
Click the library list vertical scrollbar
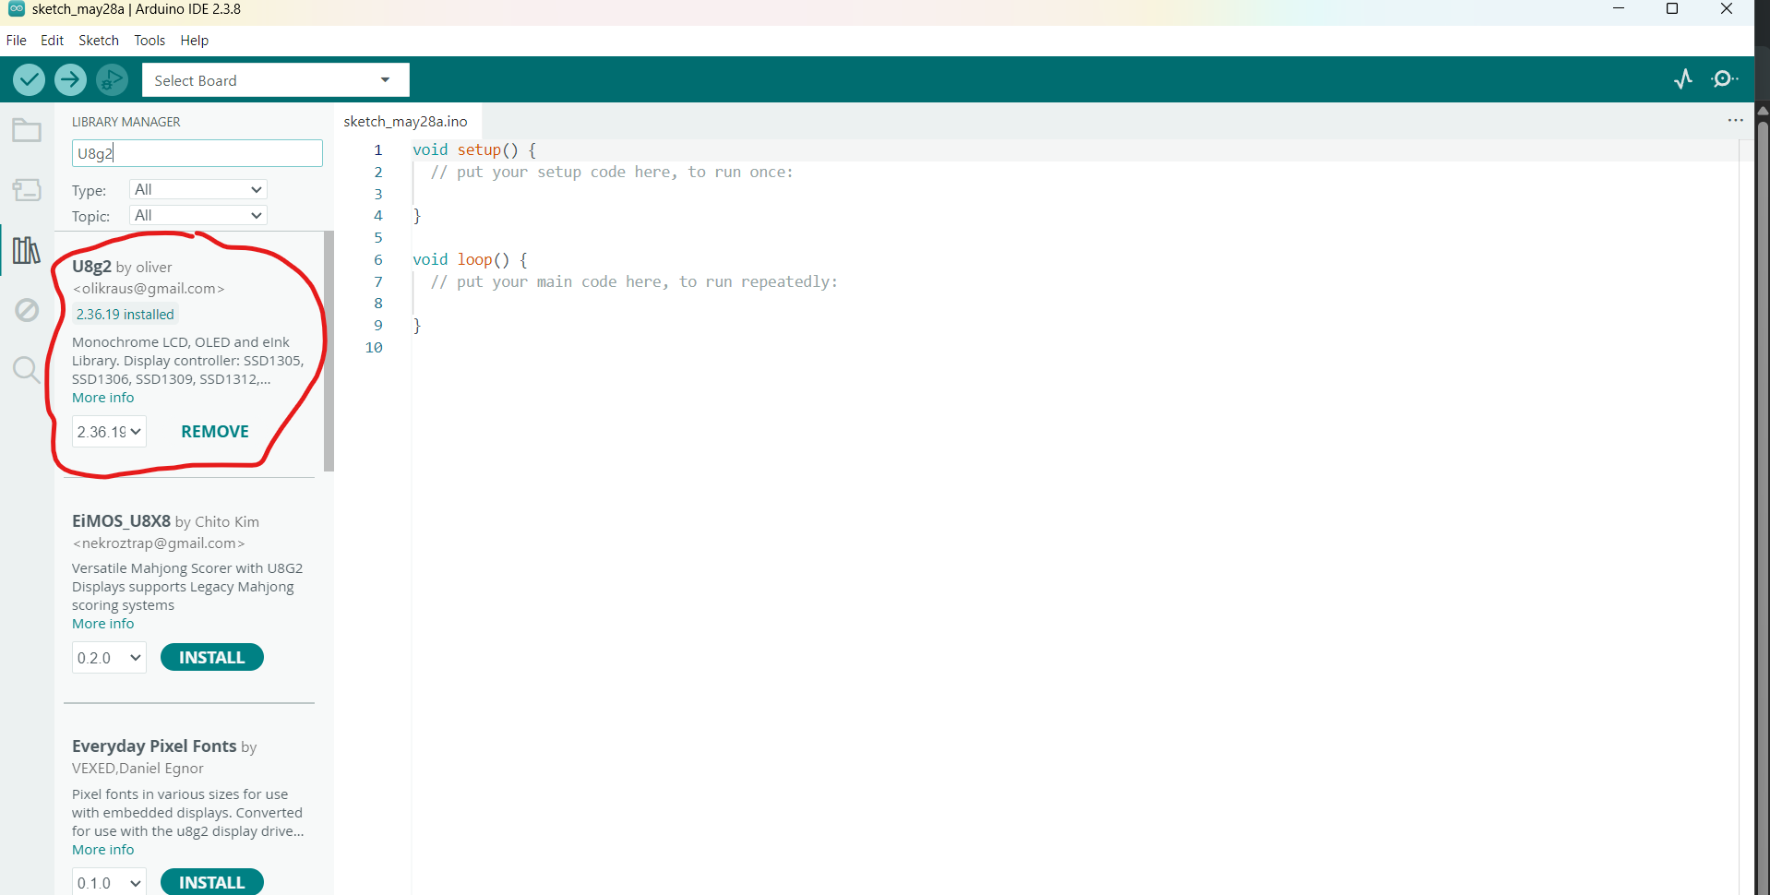point(329,352)
